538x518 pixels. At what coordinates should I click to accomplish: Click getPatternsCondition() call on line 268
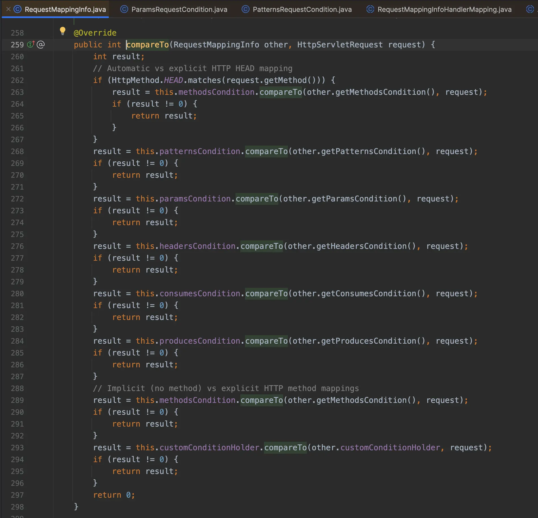373,151
